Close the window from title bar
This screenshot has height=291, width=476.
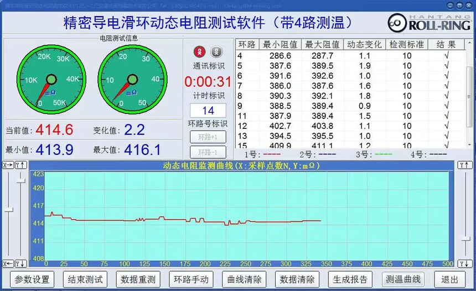[x=469, y=5]
